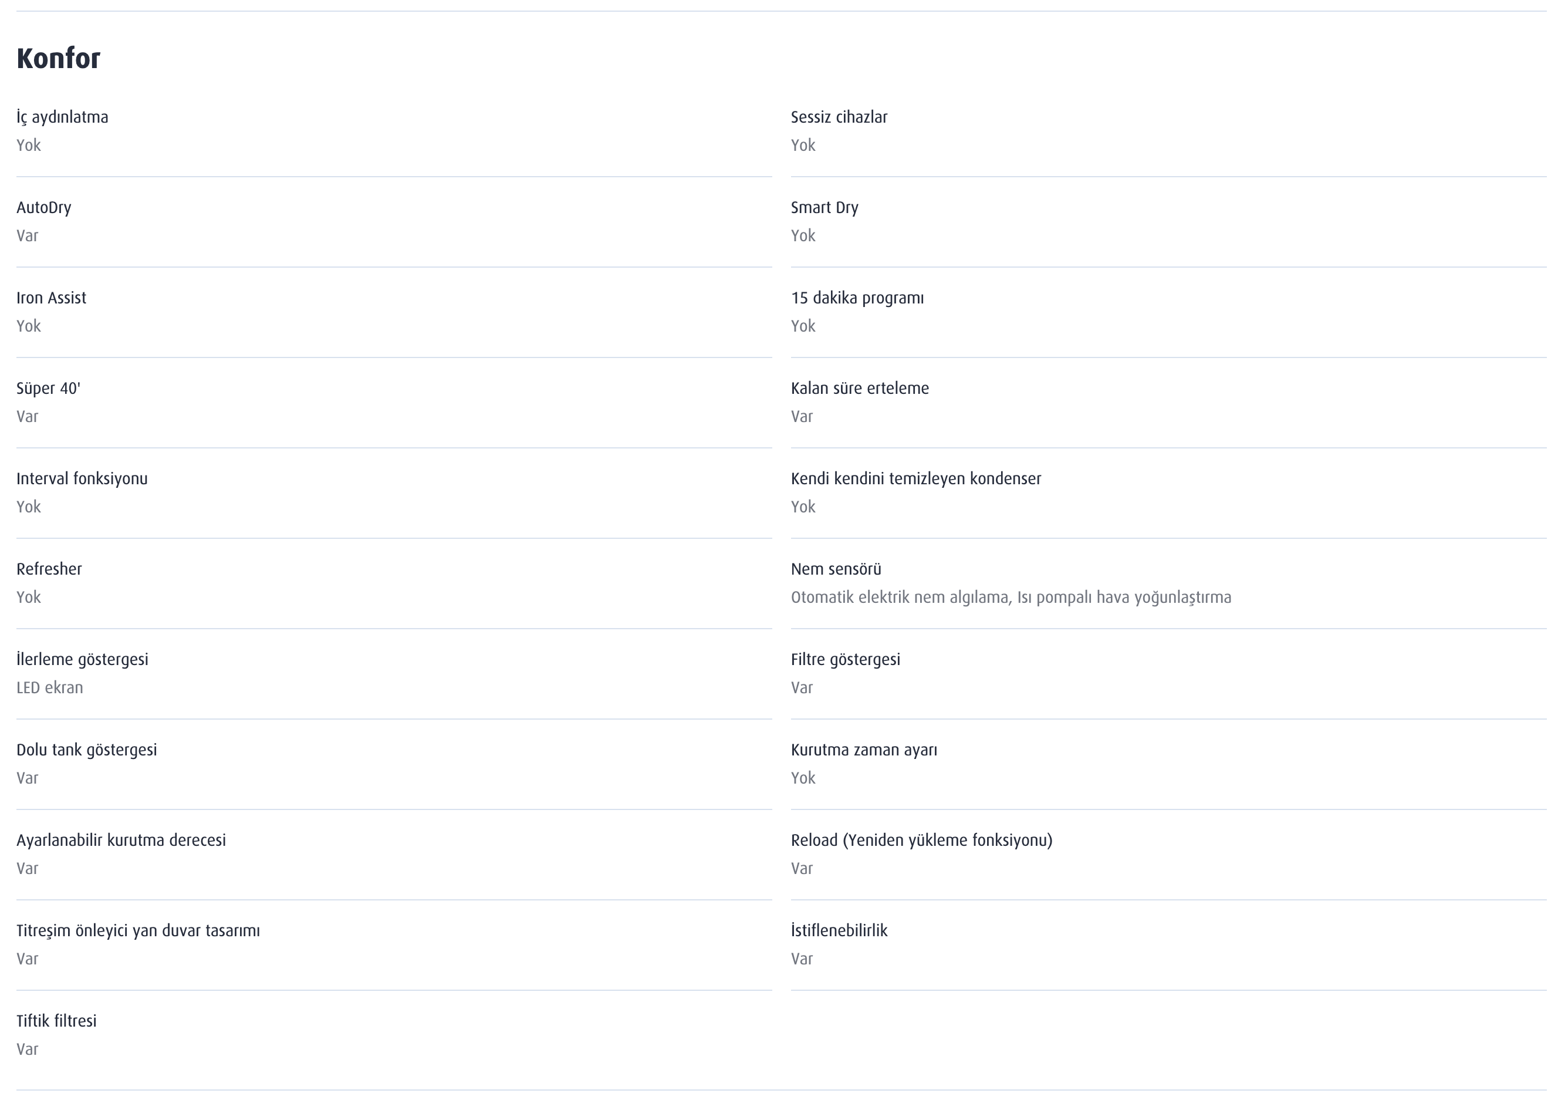Click the Smart Dry label
Image resolution: width=1568 pixels, height=1100 pixels.
(824, 208)
